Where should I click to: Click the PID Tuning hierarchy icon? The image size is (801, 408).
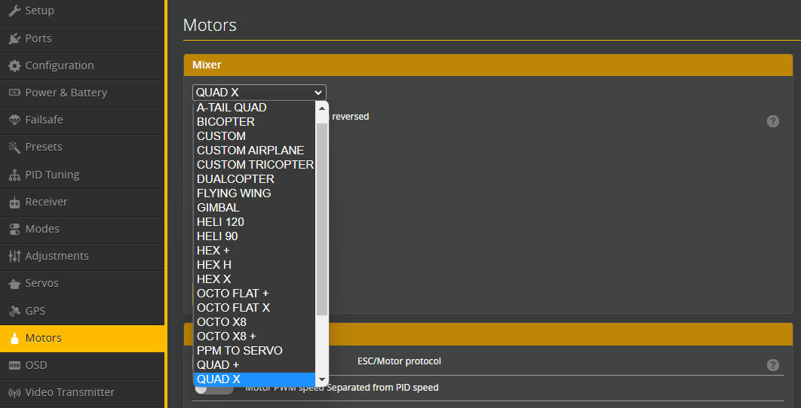[14, 175]
